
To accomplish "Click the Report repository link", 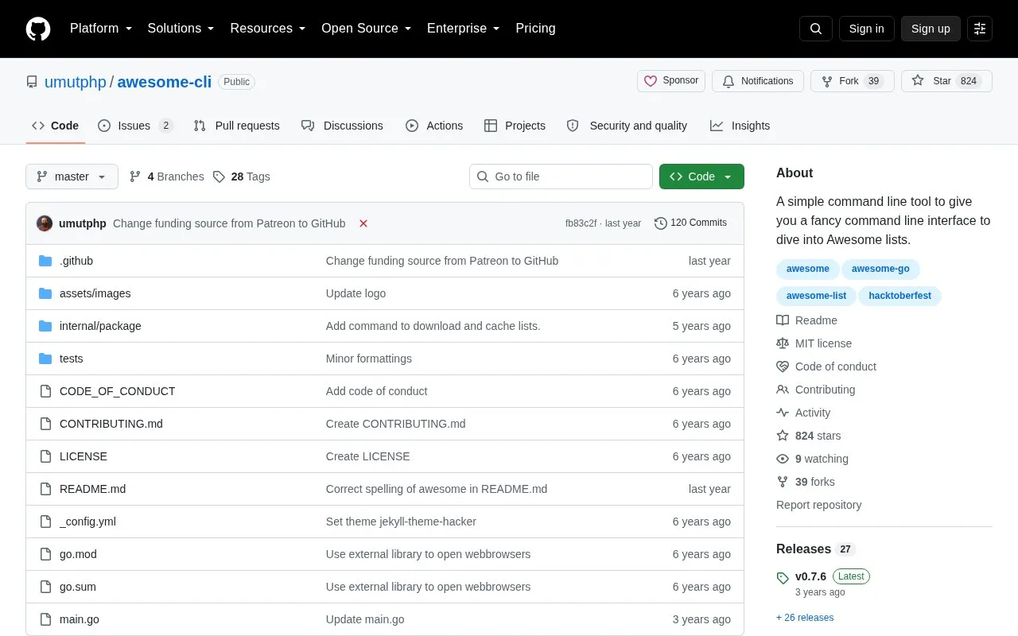I will (x=818, y=505).
